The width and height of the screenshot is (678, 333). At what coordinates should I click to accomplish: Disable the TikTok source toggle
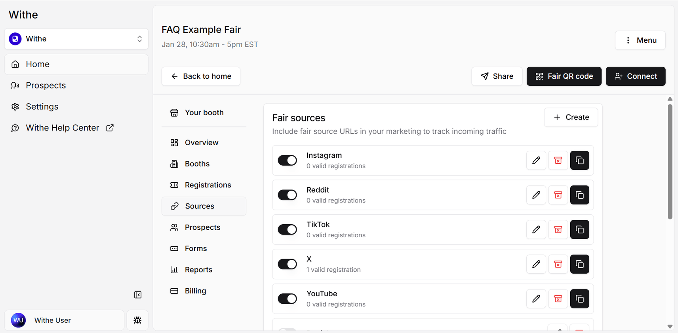(x=288, y=230)
